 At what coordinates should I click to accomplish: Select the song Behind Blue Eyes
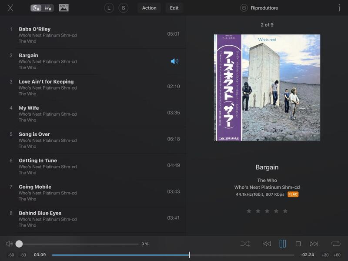click(40, 213)
